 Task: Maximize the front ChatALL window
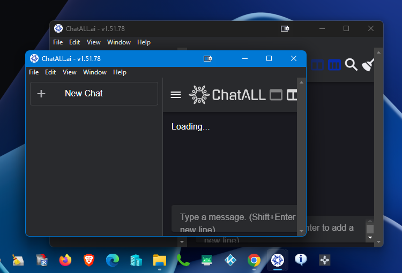(x=269, y=59)
